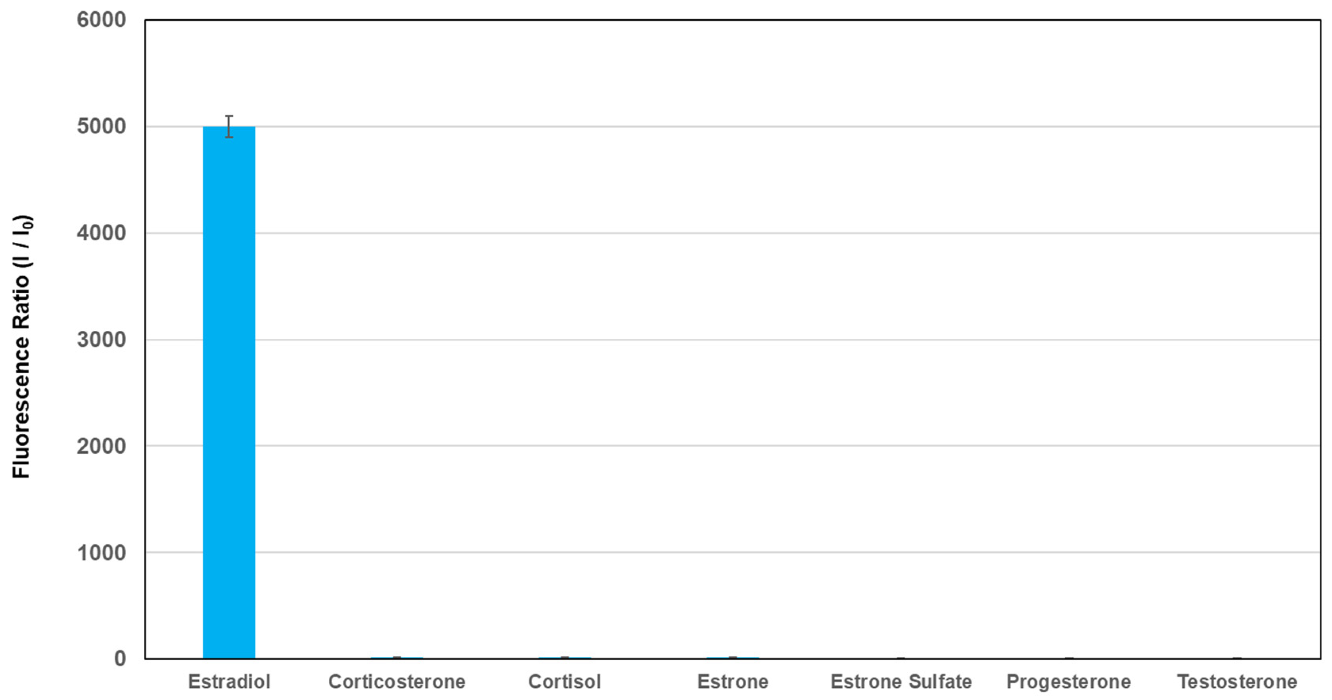Select the Corticosterone axis label
The image size is (1332, 700).
tap(397, 681)
